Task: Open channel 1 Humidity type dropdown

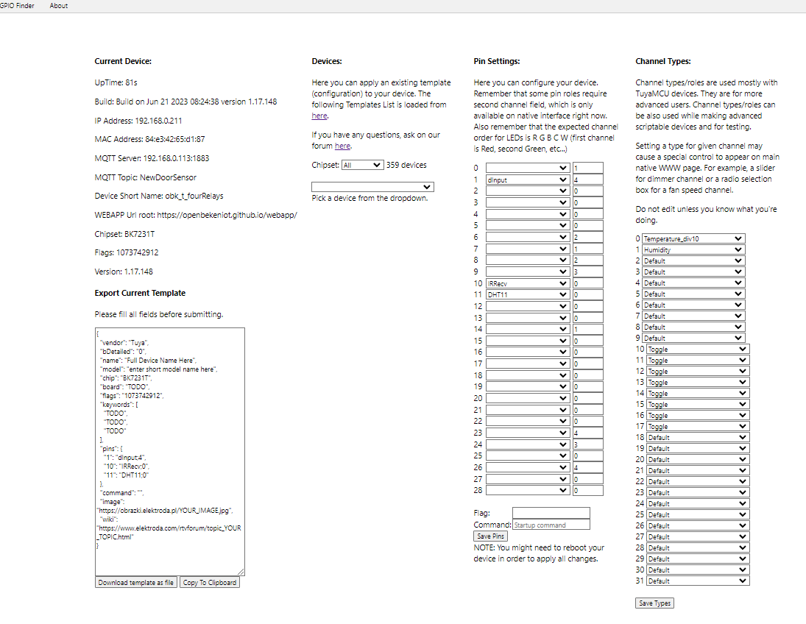Action: [693, 249]
